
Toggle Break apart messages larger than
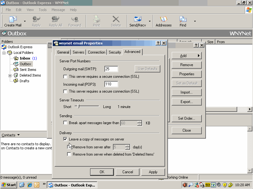(x=65, y=123)
